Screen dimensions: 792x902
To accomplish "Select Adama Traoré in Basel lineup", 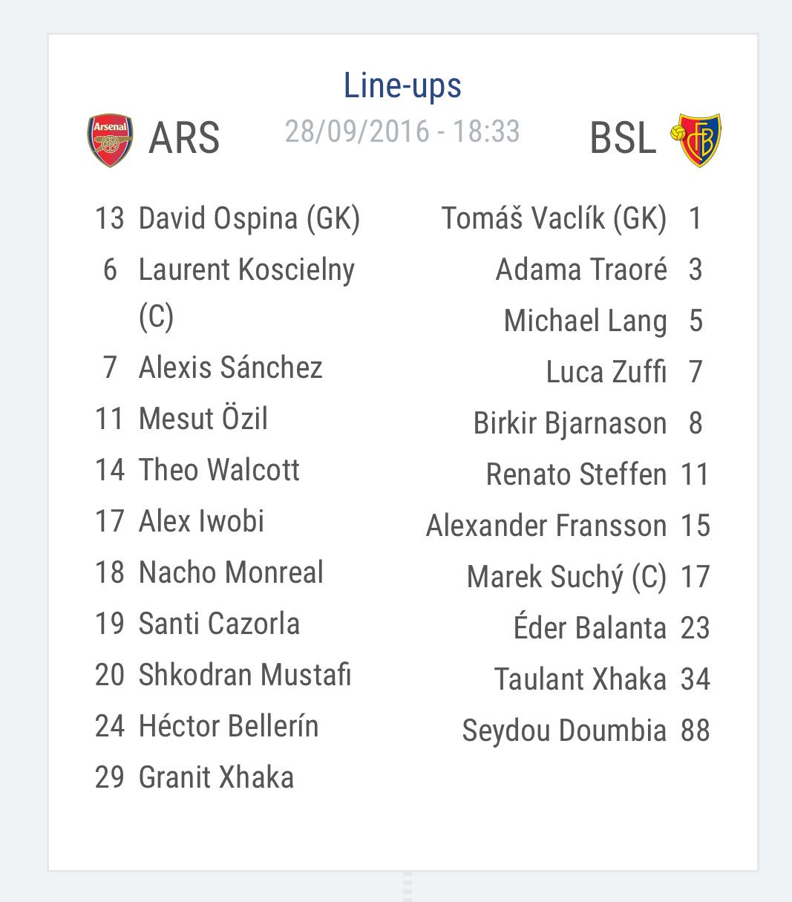I will [599, 269].
